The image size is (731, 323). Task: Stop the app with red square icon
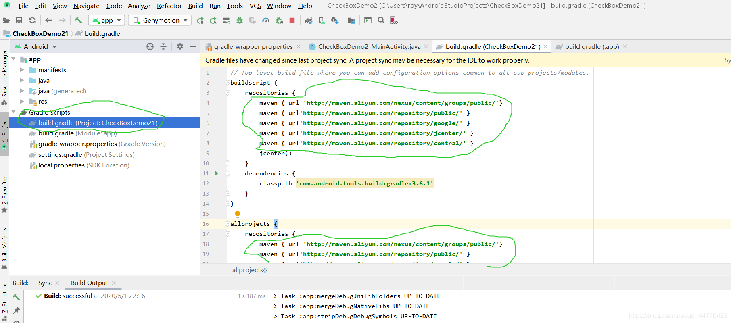pyautogui.click(x=292, y=20)
